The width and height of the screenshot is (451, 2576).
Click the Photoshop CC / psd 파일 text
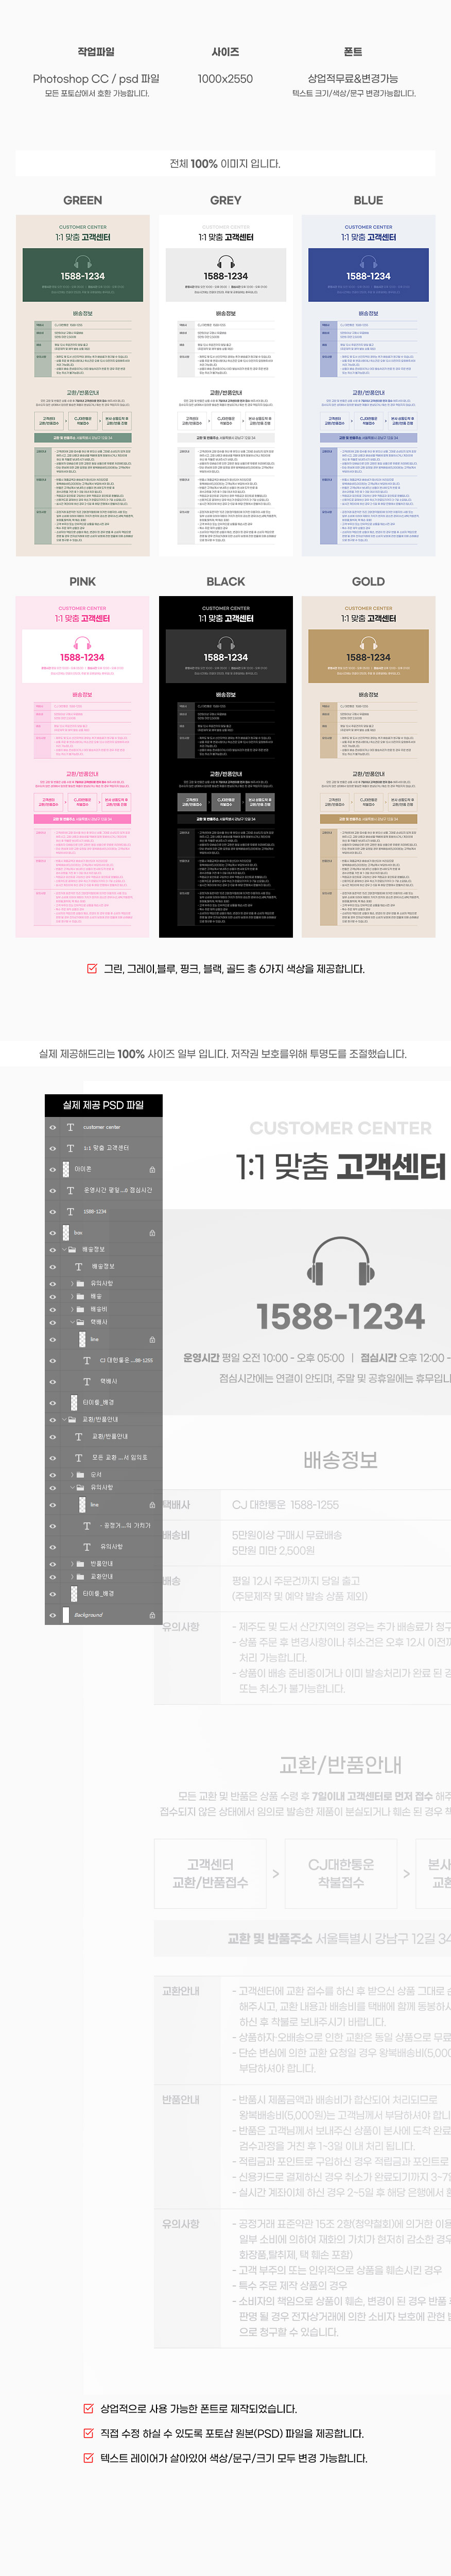point(96,78)
